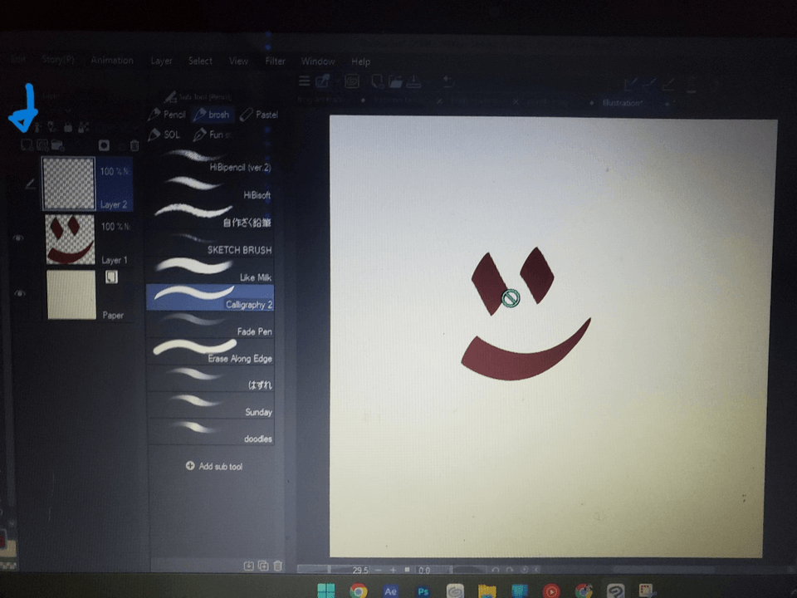Image resolution: width=797 pixels, height=598 pixels.
Task: Click the undo arrow in the command bar
Action: 447,81
